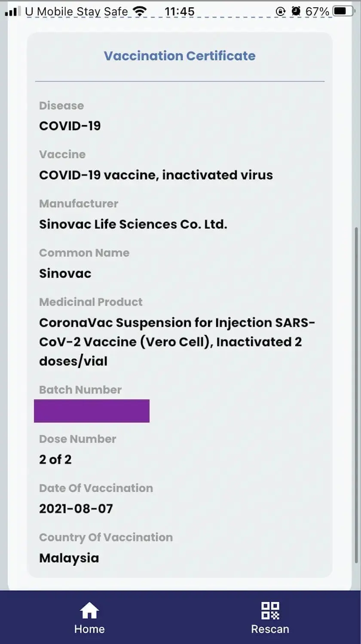Tap the cellular signal bars icon

pyautogui.click(x=13, y=12)
